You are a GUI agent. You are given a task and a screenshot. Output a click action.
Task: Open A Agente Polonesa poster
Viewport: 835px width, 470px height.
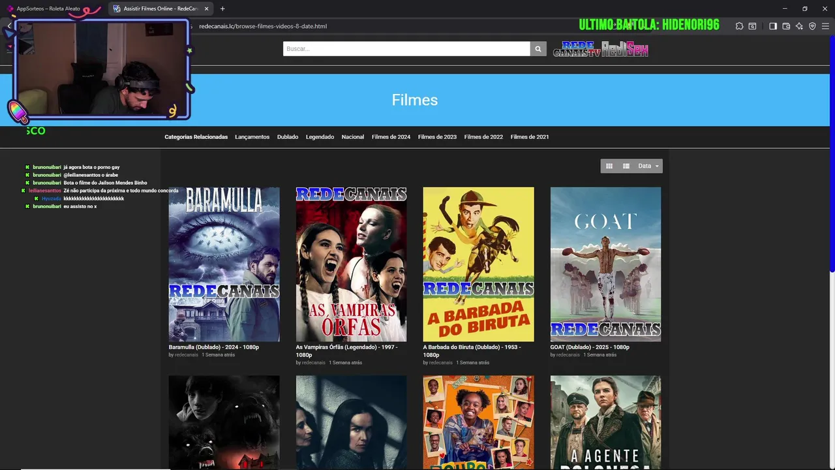click(605, 422)
